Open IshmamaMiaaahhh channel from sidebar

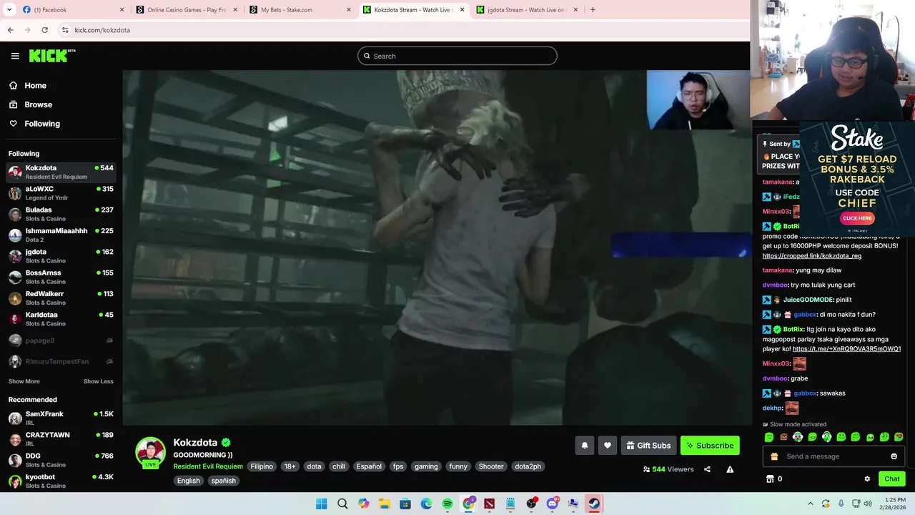click(61, 235)
